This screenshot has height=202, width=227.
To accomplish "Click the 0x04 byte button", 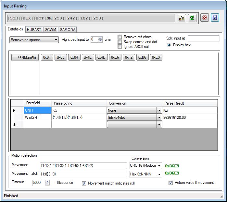I will point(74,57).
